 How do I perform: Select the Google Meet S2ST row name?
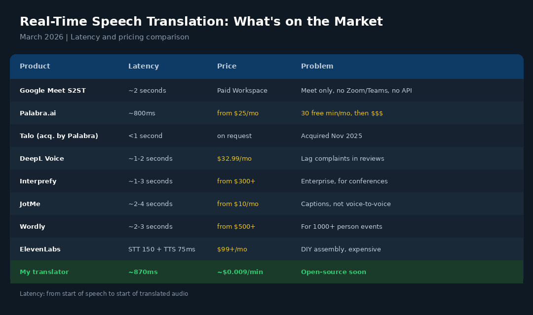pyautogui.click(x=53, y=91)
